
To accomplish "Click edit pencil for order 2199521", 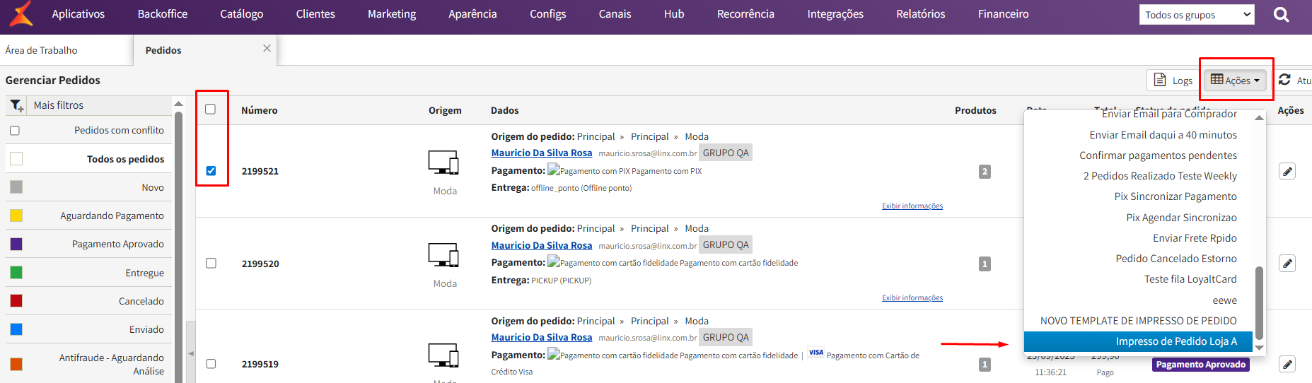I will click(x=1287, y=171).
